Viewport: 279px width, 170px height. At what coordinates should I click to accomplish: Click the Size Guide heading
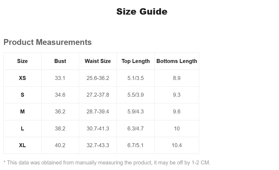(x=142, y=12)
